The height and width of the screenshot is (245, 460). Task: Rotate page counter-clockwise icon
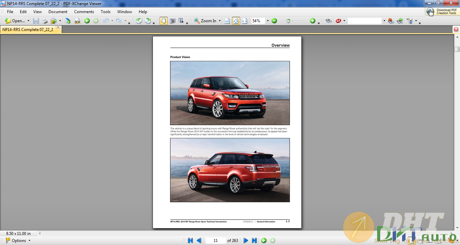pyautogui.click(x=139, y=21)
